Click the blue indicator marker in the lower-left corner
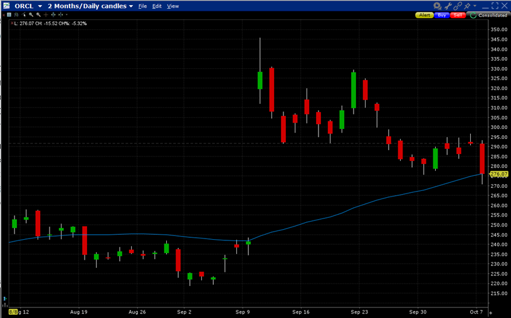The width and height of the screenshot is (511, 318). click(4, 299)
